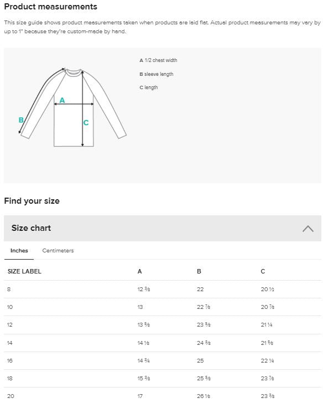Click the teal C length label
This screenshot has width=323, height=403.
[86, 122]
